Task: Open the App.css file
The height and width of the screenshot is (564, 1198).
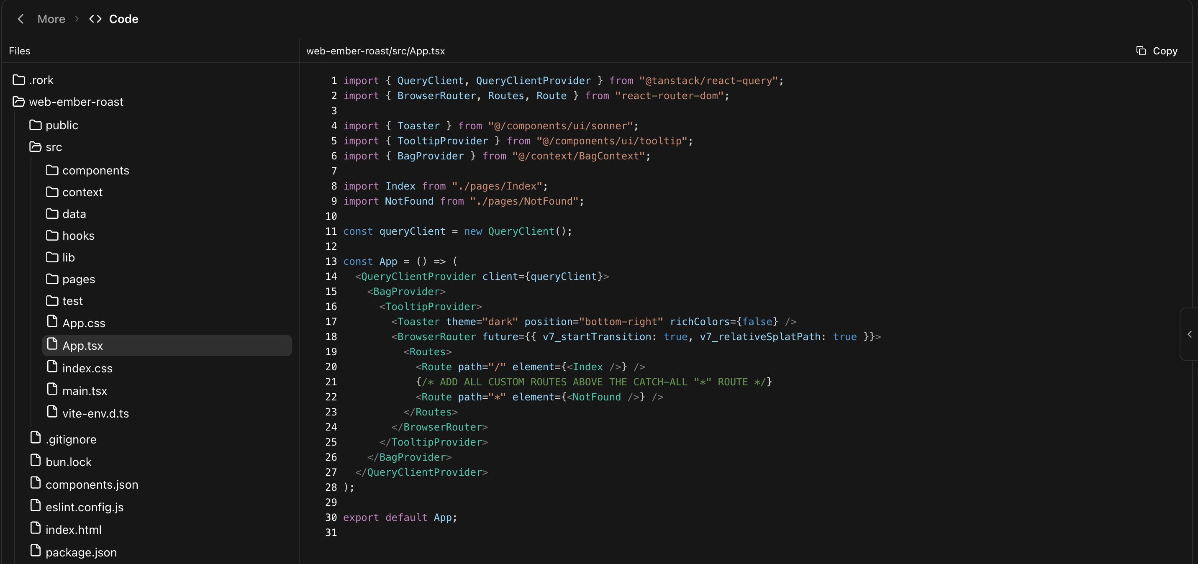Action: [x=76, y=323]
